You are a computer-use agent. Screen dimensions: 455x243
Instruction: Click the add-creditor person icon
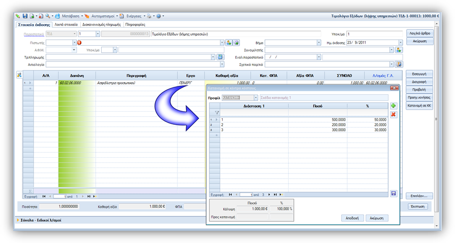point(229,43)
